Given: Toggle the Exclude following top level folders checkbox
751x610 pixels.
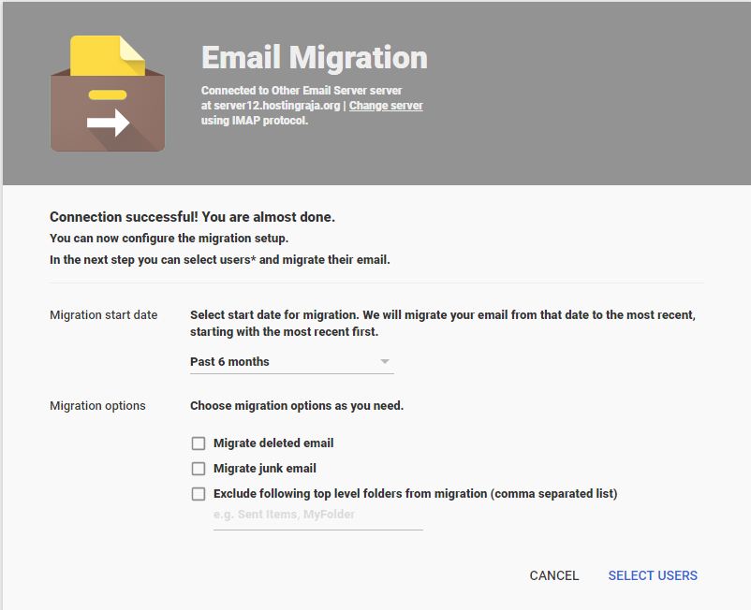Looking at the screenshot, I should point(199,494).
